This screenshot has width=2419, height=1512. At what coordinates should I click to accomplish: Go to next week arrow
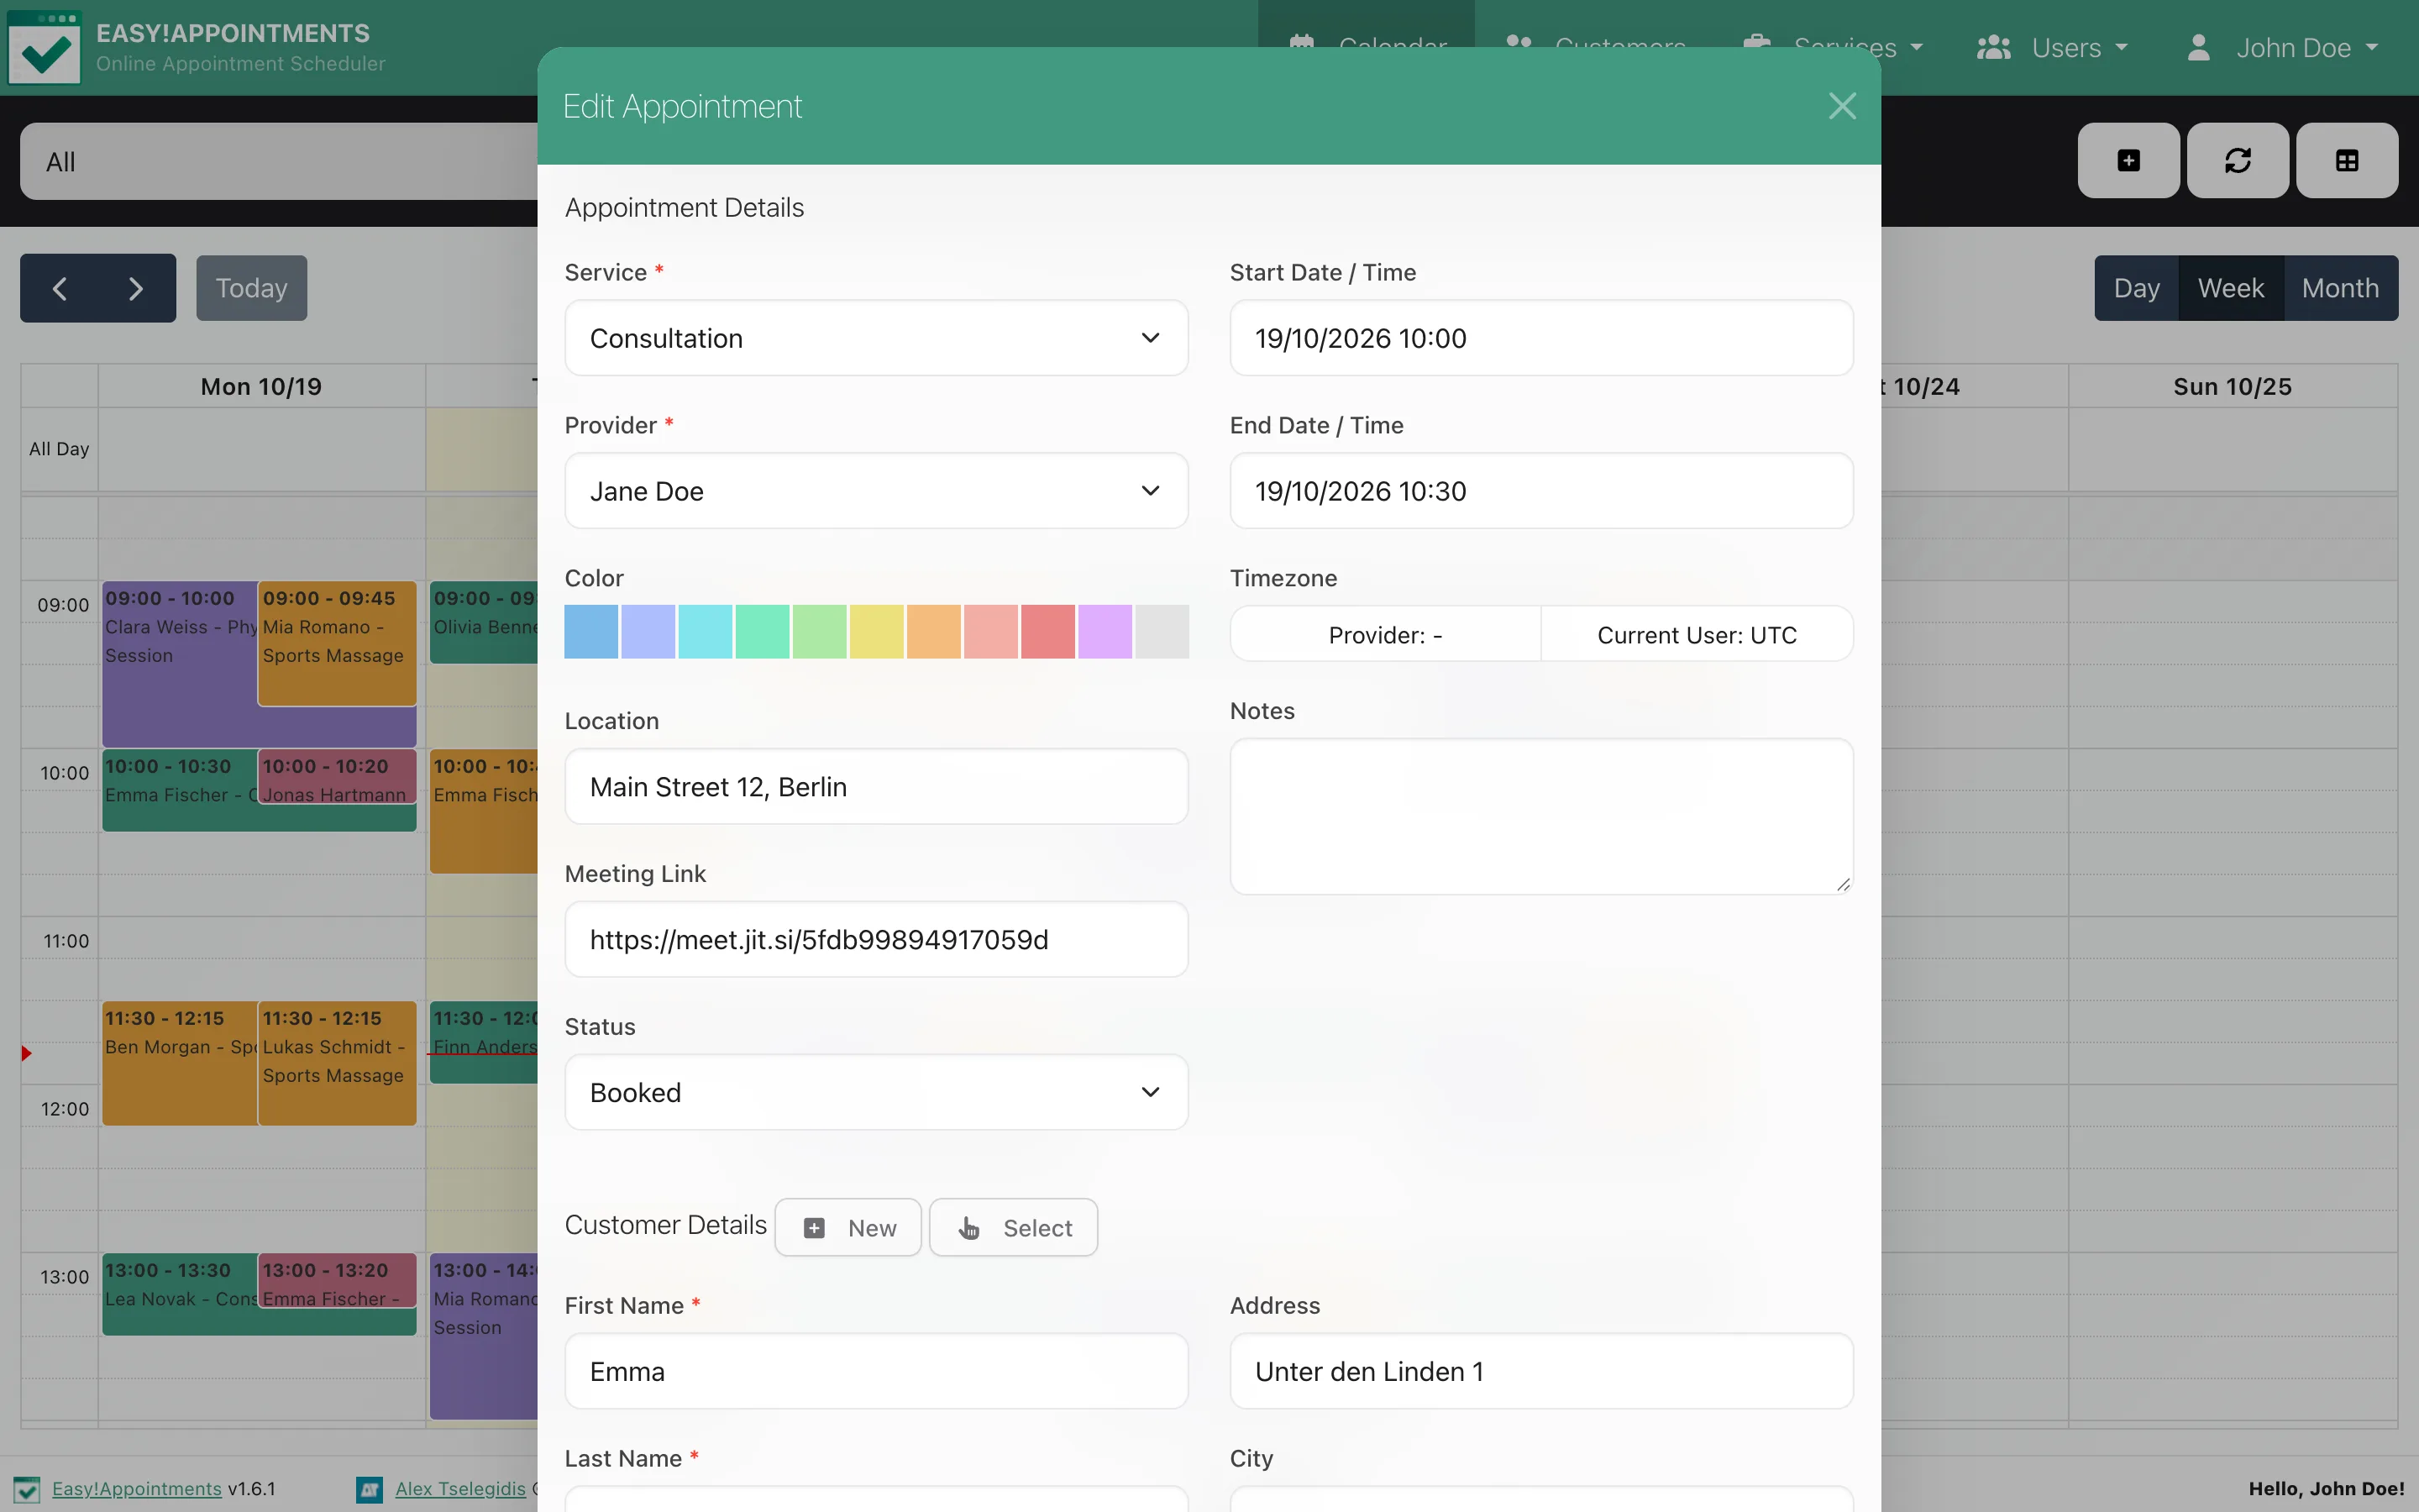[x=136, y=289]
